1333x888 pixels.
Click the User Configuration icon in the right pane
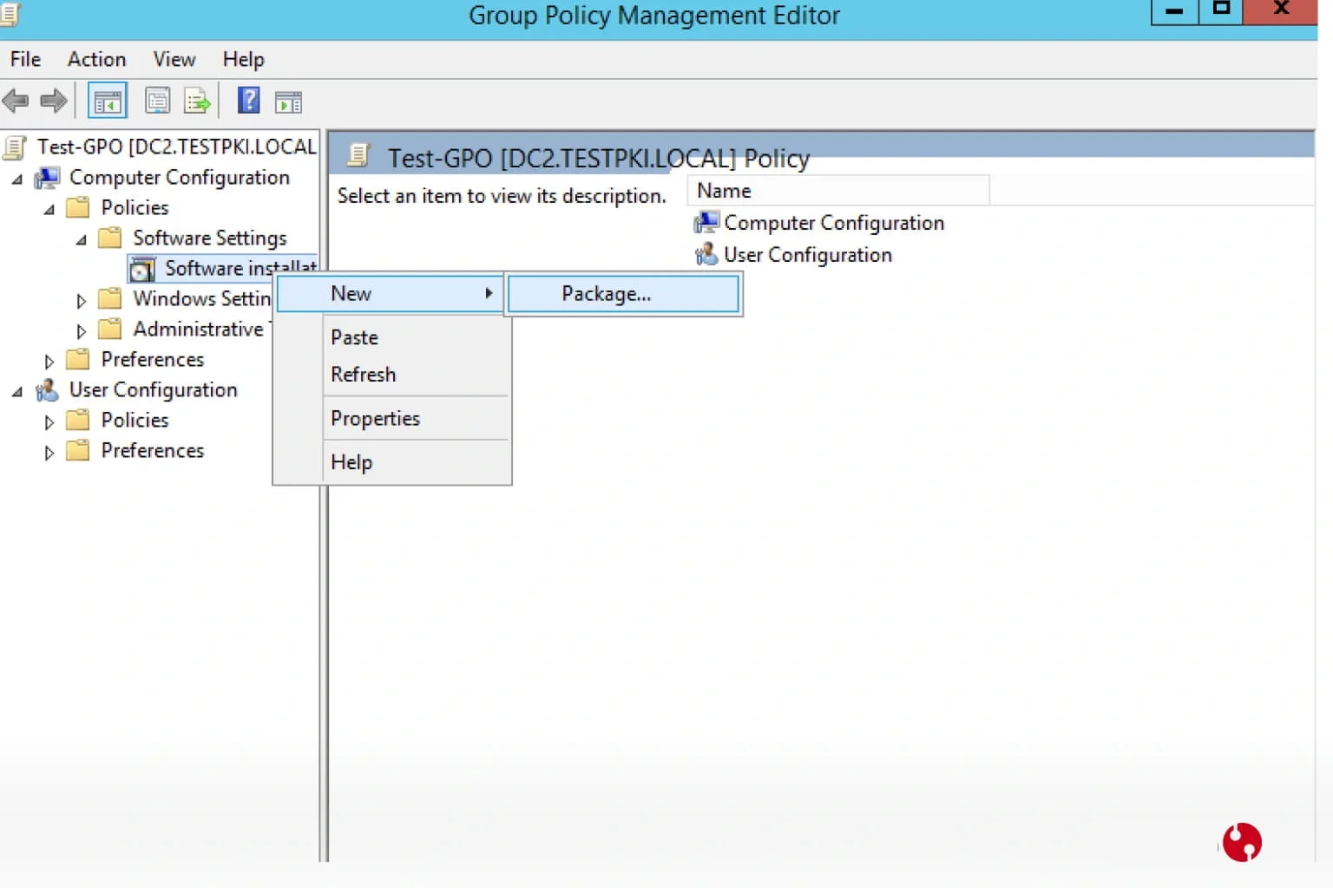coord(706,255)
